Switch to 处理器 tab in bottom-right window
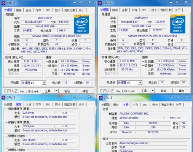 click(105, 105)
